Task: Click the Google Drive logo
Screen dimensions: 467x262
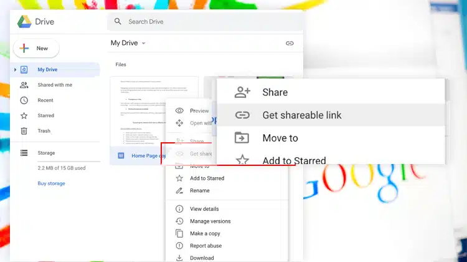Action: tap(24, 22)
